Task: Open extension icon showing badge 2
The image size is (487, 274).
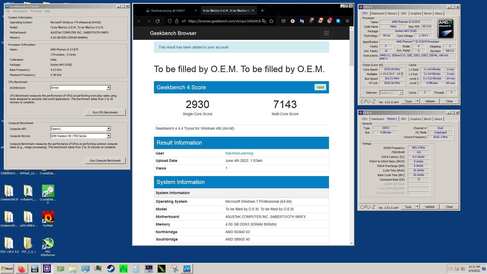Action: pos(329,21)
